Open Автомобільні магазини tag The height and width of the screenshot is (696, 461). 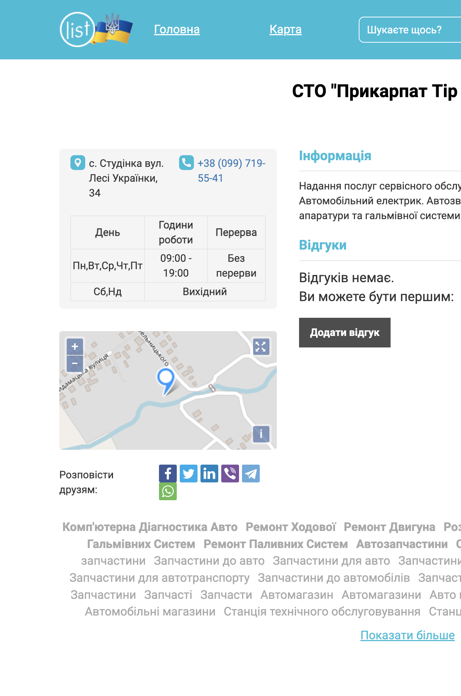click(150, 611)
